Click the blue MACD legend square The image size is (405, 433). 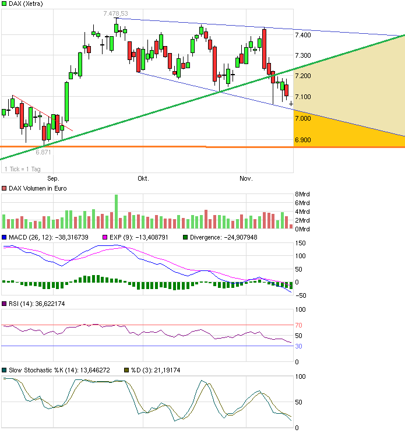pos(4,237)
